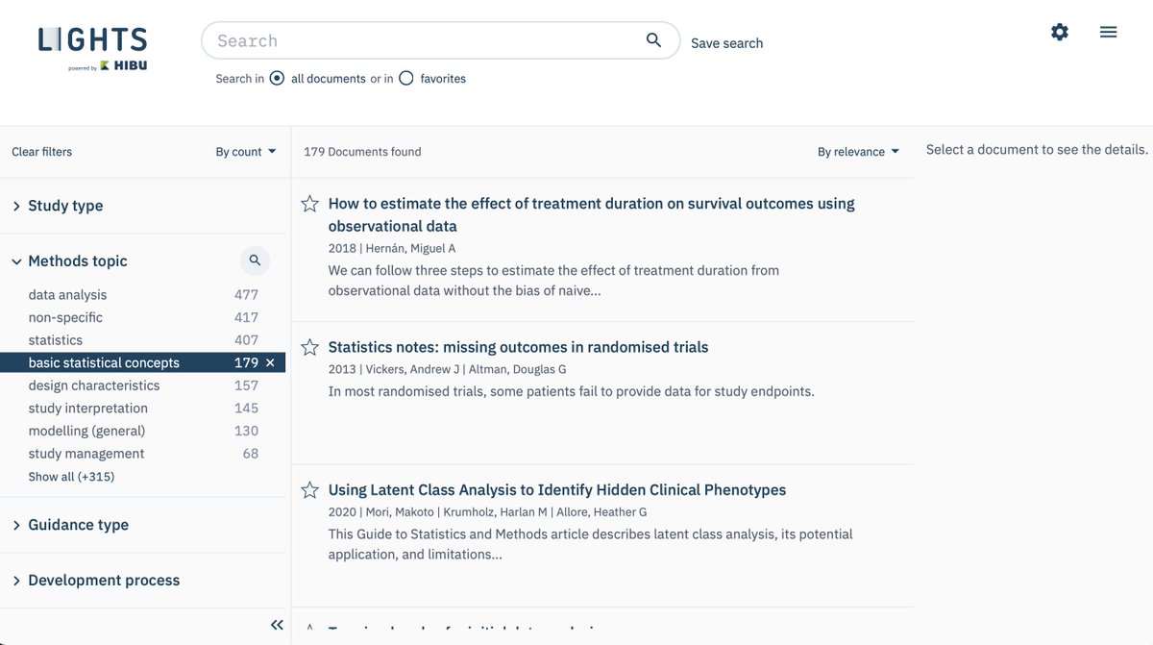The image size is (1153, 645).
Task: Star the Statistics notes missing outcomes article
Action: 309,347
